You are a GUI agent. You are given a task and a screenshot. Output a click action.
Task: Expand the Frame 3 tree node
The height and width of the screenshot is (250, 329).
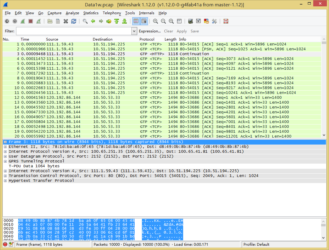point(5,142)
